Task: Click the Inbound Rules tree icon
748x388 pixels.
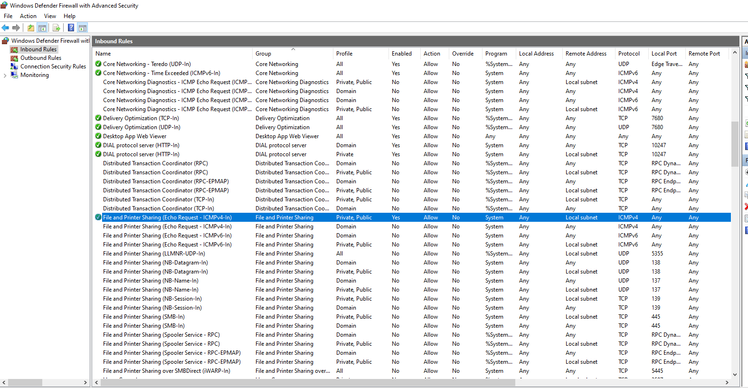Action: (x=14, y=49)
